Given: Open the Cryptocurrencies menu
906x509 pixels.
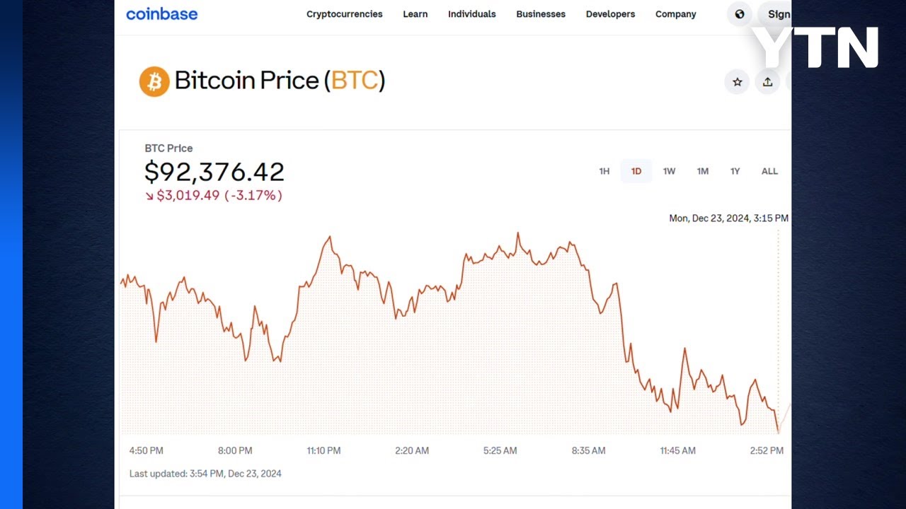Looking at the screenshot, I should pos(344,14).
